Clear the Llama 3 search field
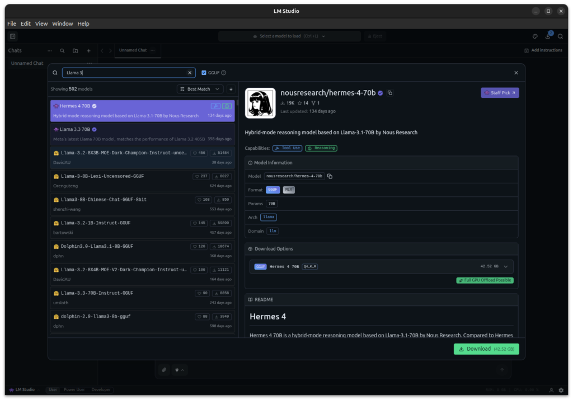This screenshot has width=573, height=401. tap(190, 72)
